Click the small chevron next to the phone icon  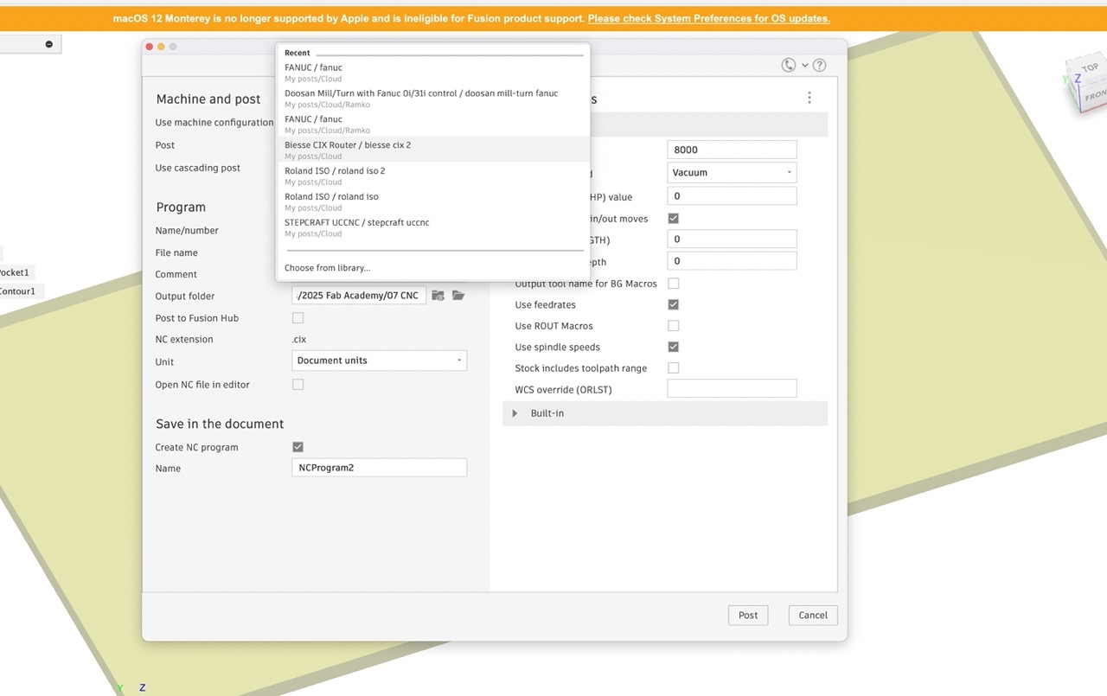coord(804,66)
